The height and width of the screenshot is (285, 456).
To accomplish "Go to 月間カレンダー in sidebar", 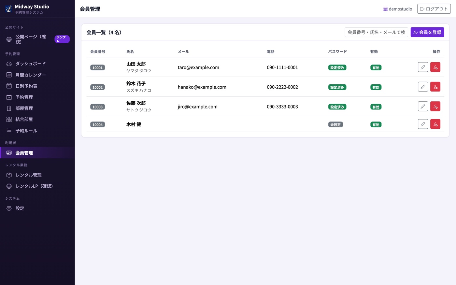I will pyautogui.click(x=37, y=75).
